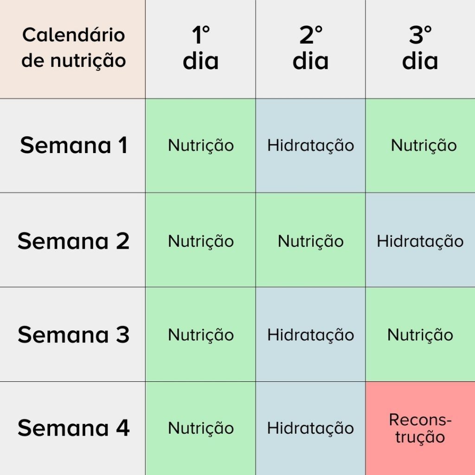Select Semana 1 third day Nutrição cell
The height and width of the screenshot is (475, 475).
pos(420,146)
